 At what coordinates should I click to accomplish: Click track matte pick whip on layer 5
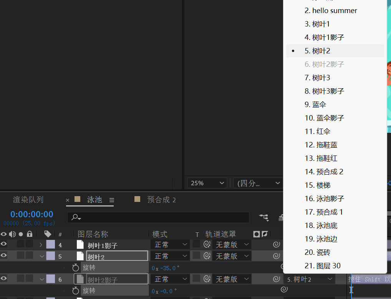(207, 256)
